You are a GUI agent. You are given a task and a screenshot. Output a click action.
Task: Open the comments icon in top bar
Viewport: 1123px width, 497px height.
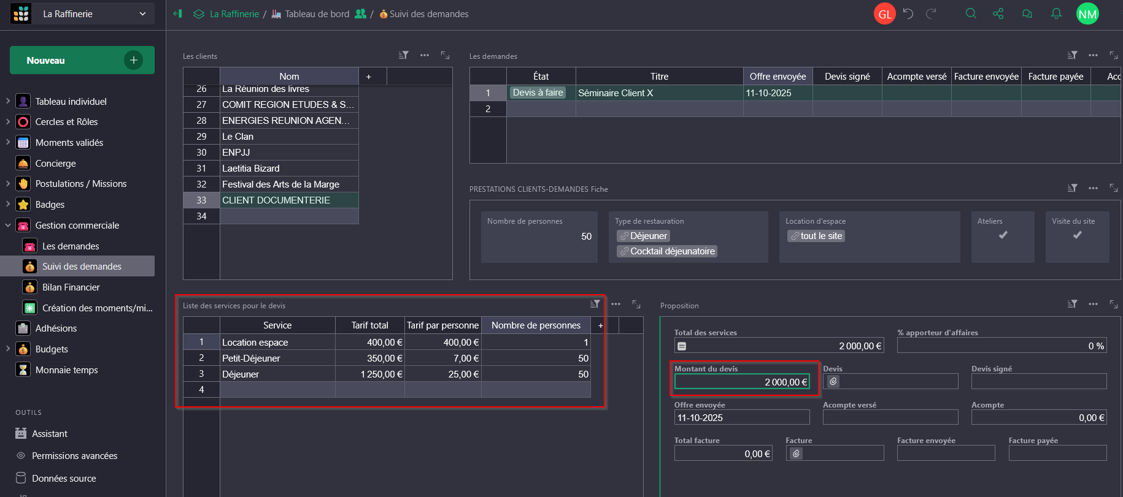1027,13
